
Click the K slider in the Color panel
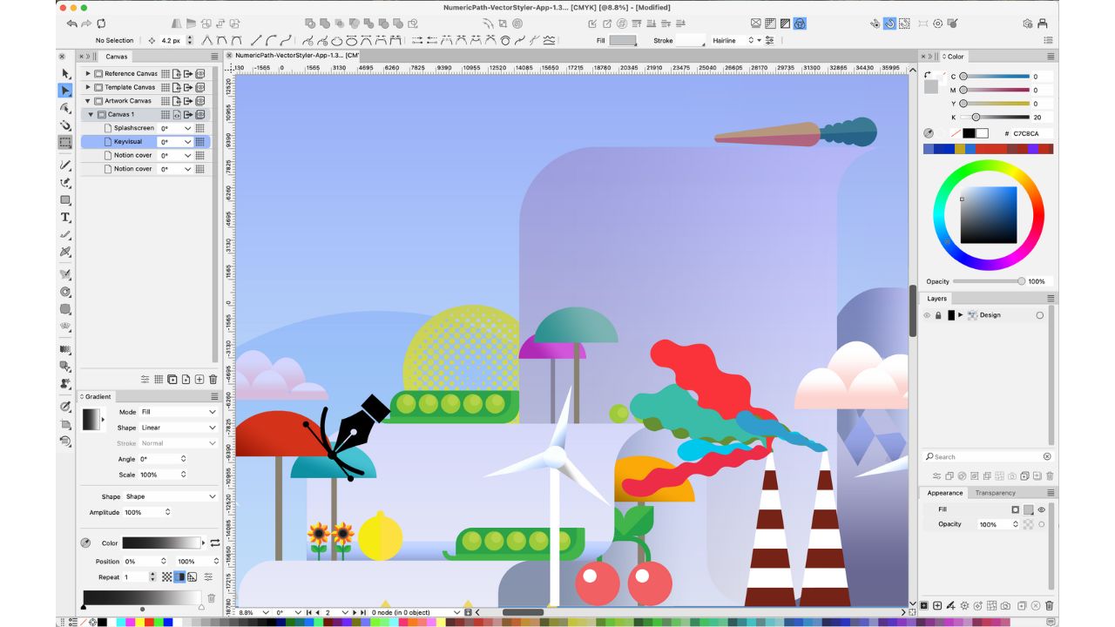pos(993,117)
